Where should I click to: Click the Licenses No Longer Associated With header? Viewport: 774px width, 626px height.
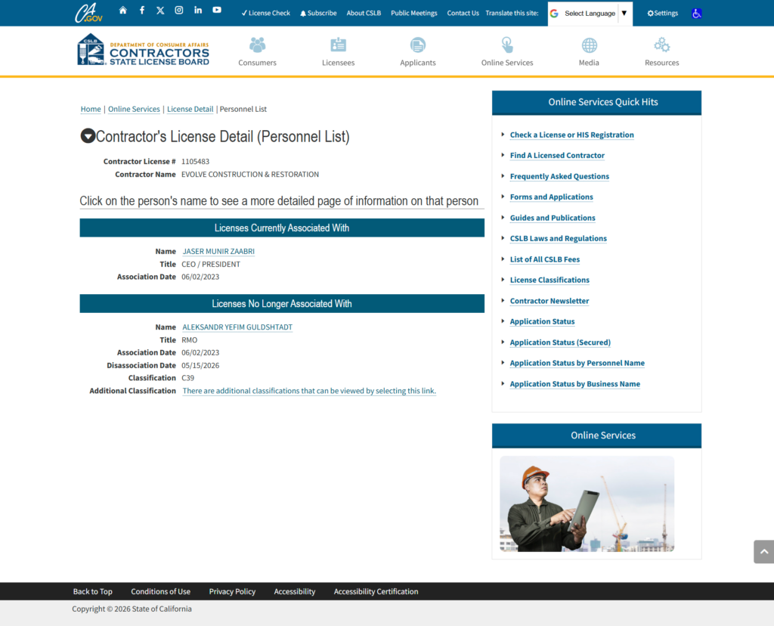click(x=282, y=304)
